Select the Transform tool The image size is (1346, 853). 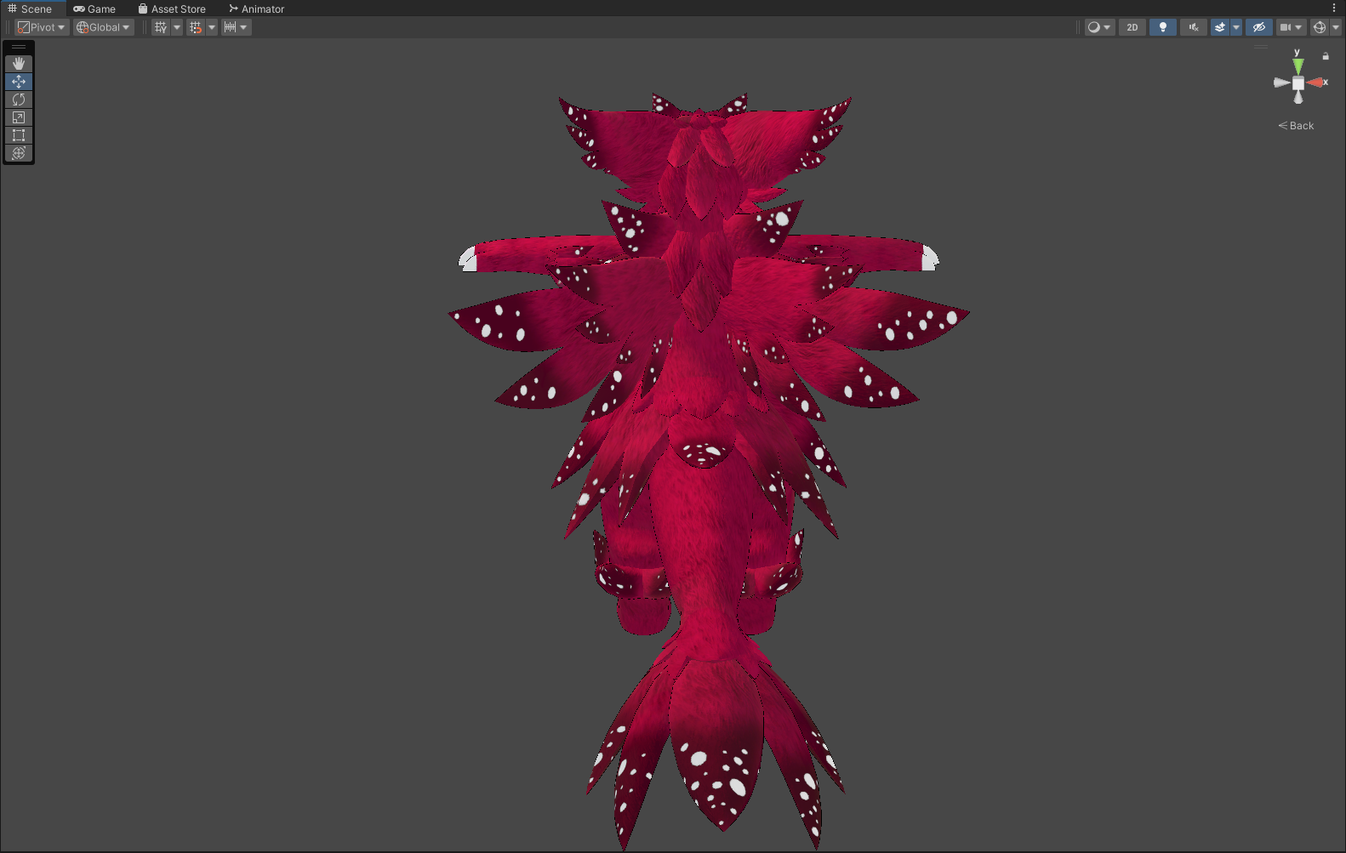click(19, 153)
